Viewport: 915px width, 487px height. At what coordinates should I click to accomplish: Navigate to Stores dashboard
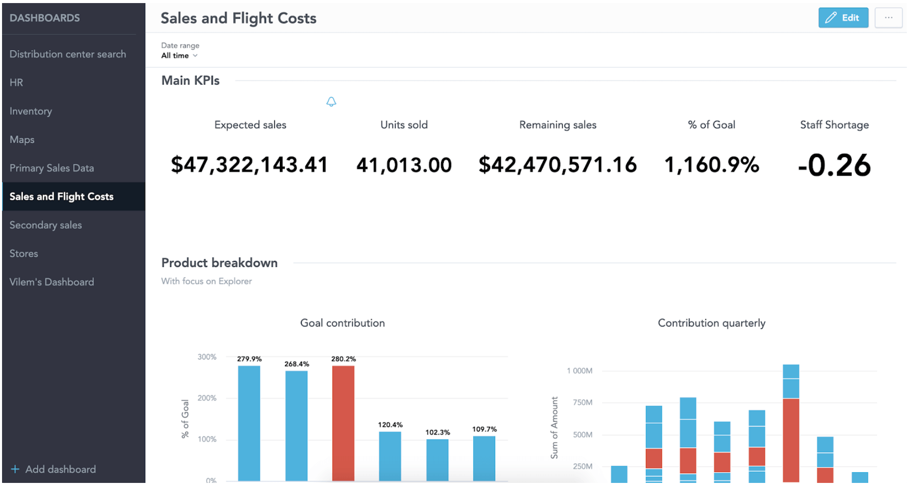[23, 254]
